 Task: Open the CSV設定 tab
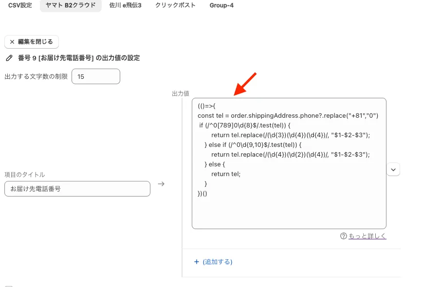(x=20, y=5)
